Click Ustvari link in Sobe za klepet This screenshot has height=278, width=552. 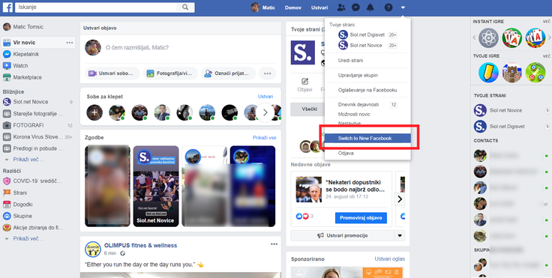[265, 97]
